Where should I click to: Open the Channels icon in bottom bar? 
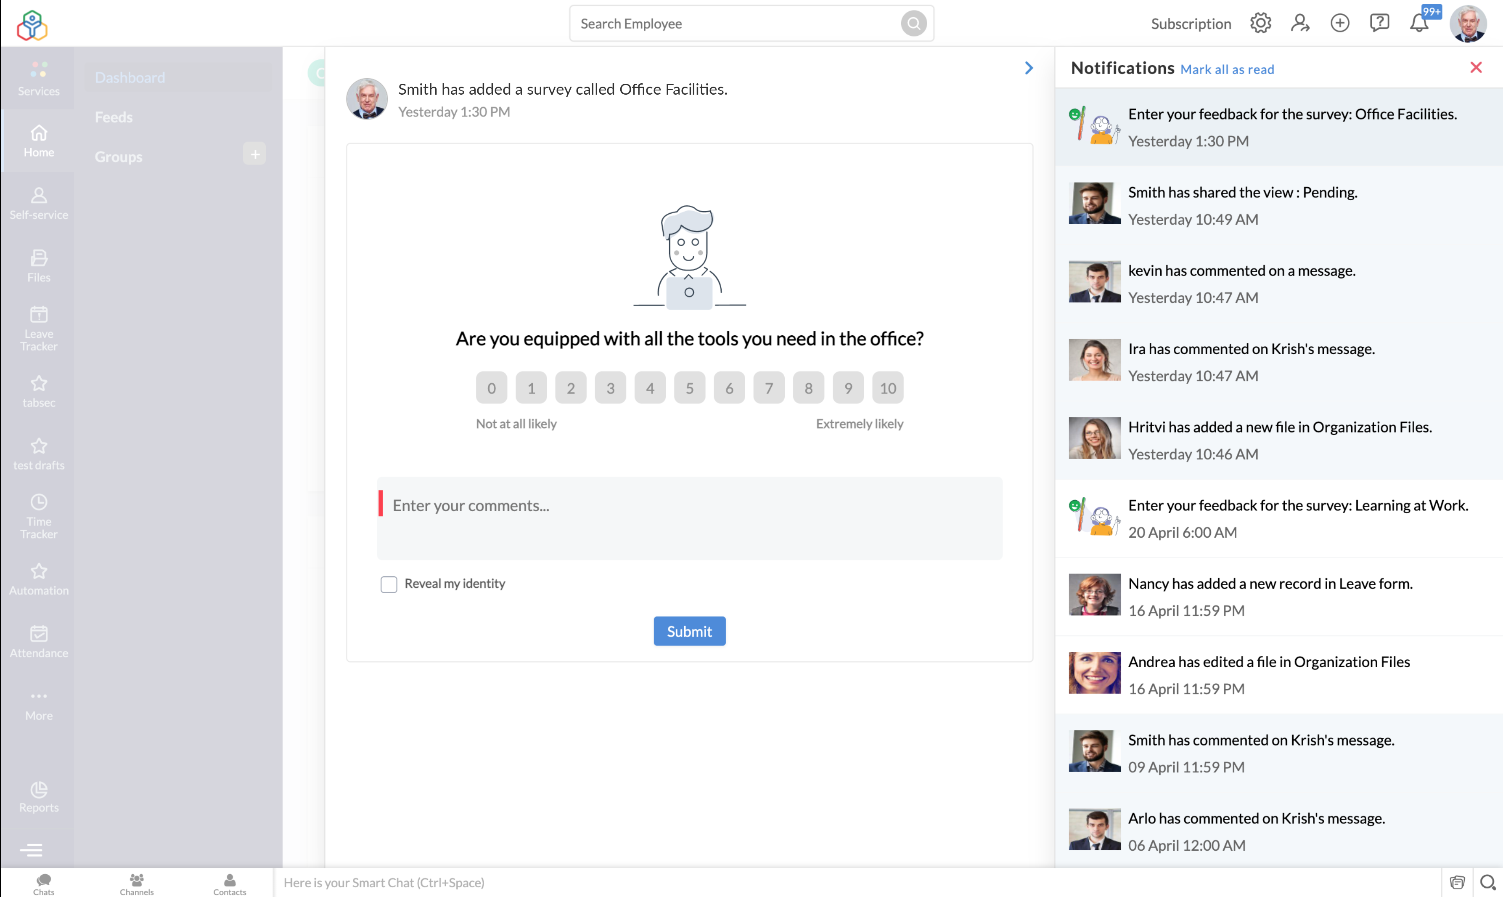(137, 883)
